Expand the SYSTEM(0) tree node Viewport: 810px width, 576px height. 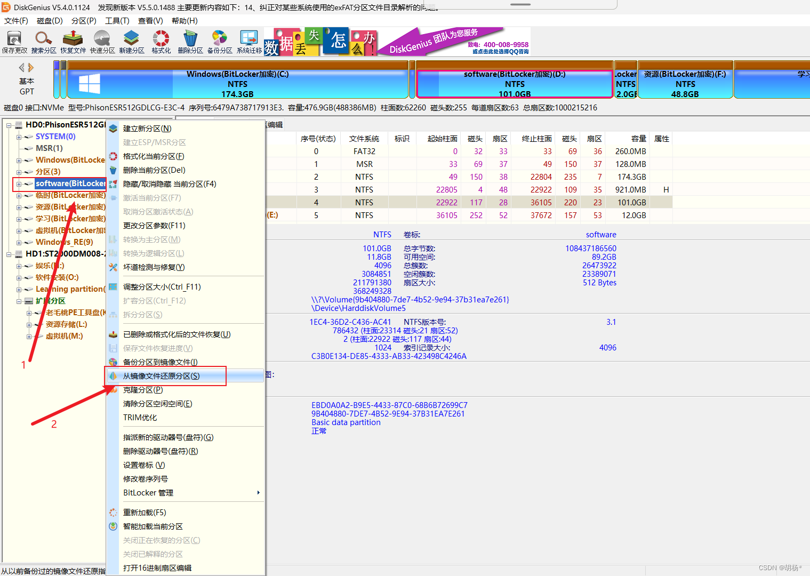19,137
